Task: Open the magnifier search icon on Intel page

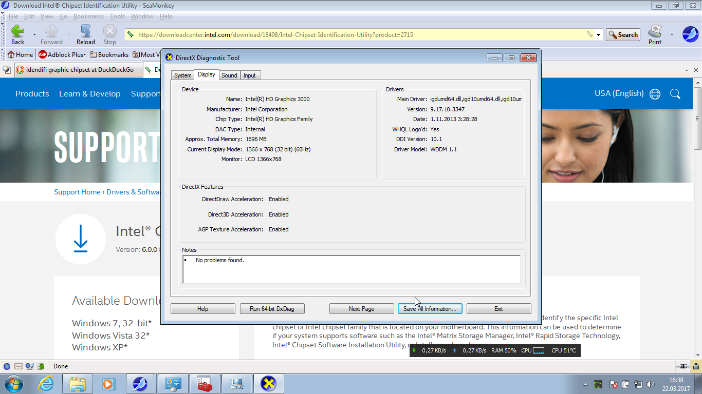Action: 675,94
